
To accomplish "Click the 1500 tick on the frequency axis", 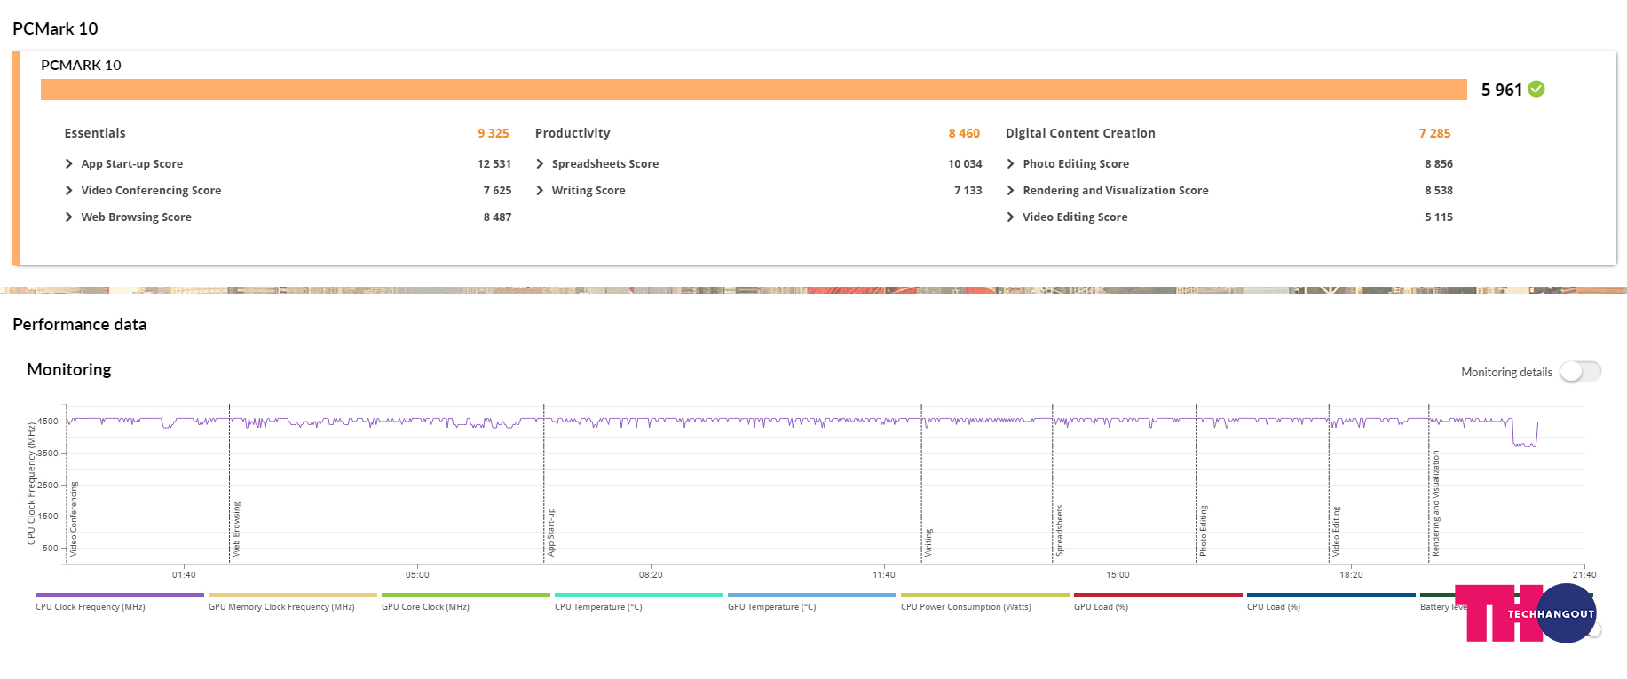I will pyautogui.click(x=48, y=517).
